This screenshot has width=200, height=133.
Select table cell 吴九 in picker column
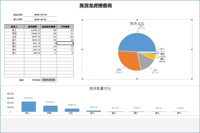point(14,50)
